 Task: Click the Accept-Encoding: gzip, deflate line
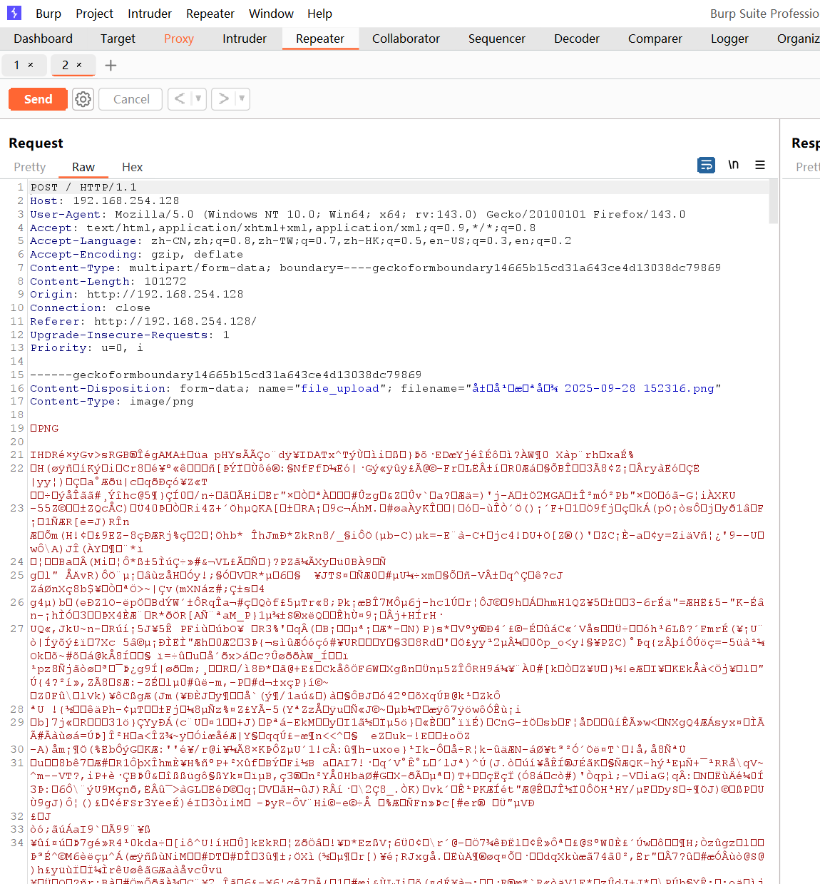pyautogui.click(x=136, y=254)
